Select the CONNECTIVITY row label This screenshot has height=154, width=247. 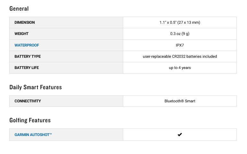pyautogui.click(x=28, y=101)
